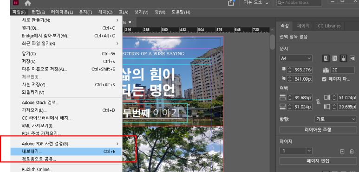
Task: Adjust top margin stepper arrows
Action: [x=290, y=97]
